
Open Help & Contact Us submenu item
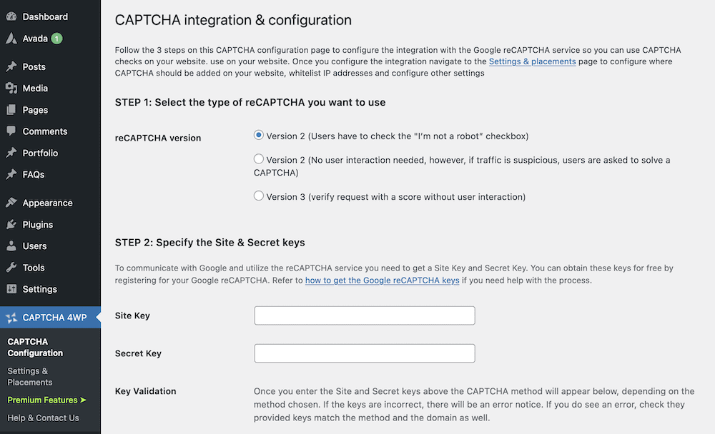(x=43, y=418)
